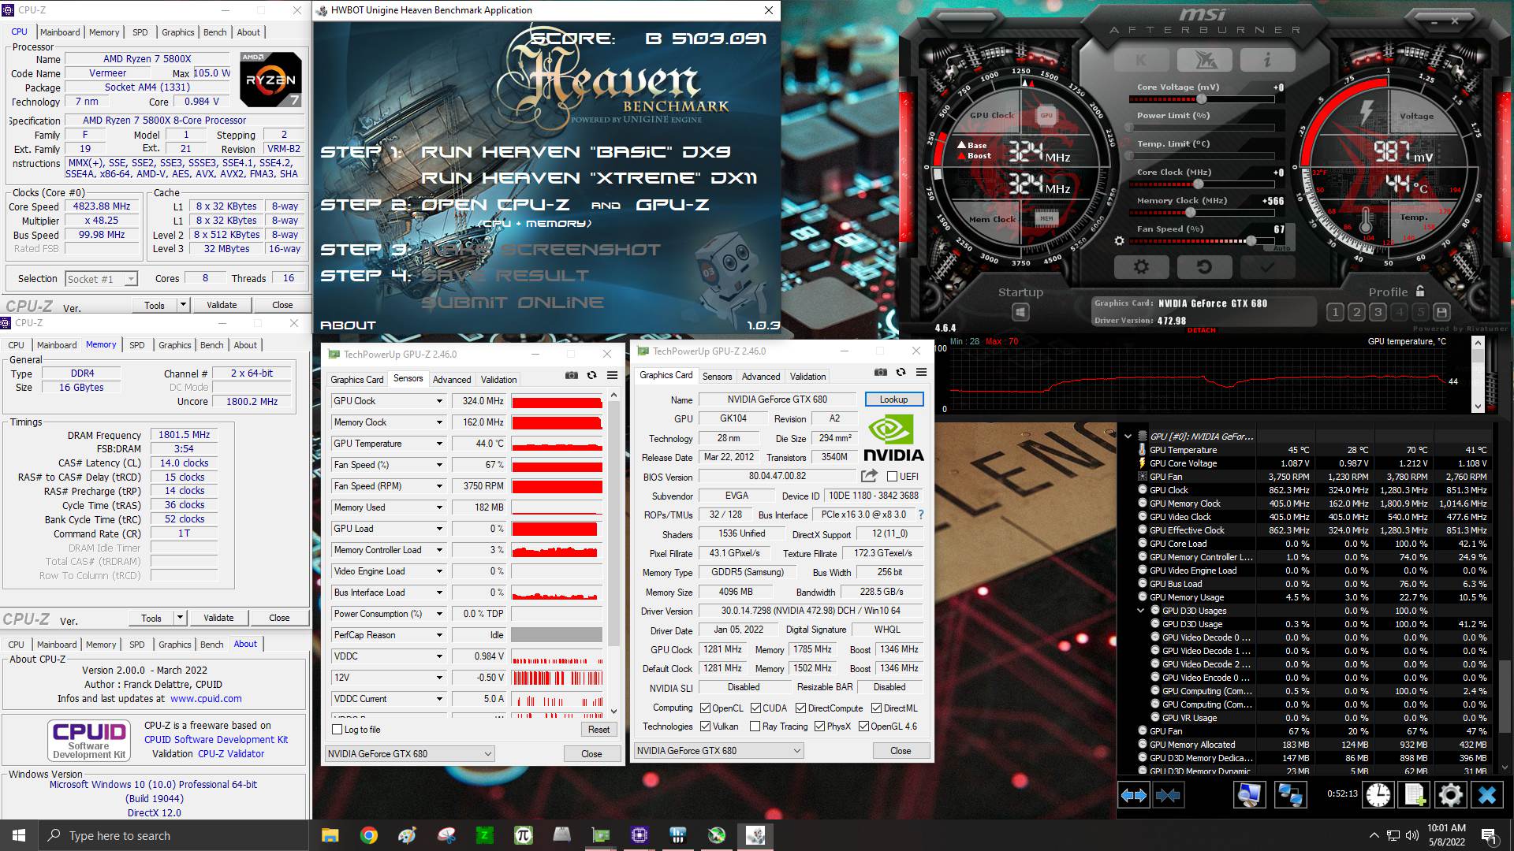Open GPU-Z Graphics Card window hamburger menu

tap(921, 372)
